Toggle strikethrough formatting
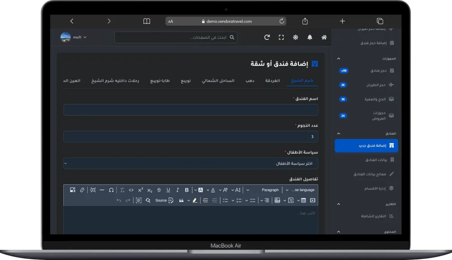 159,190
